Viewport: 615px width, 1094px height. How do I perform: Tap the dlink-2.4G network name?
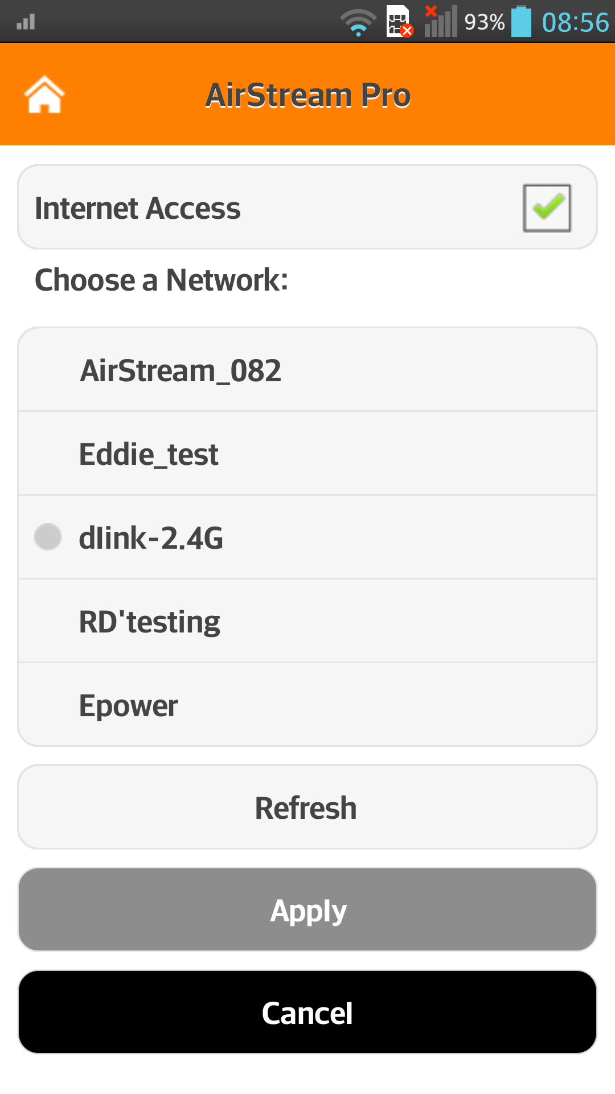(x=151, y=538)
